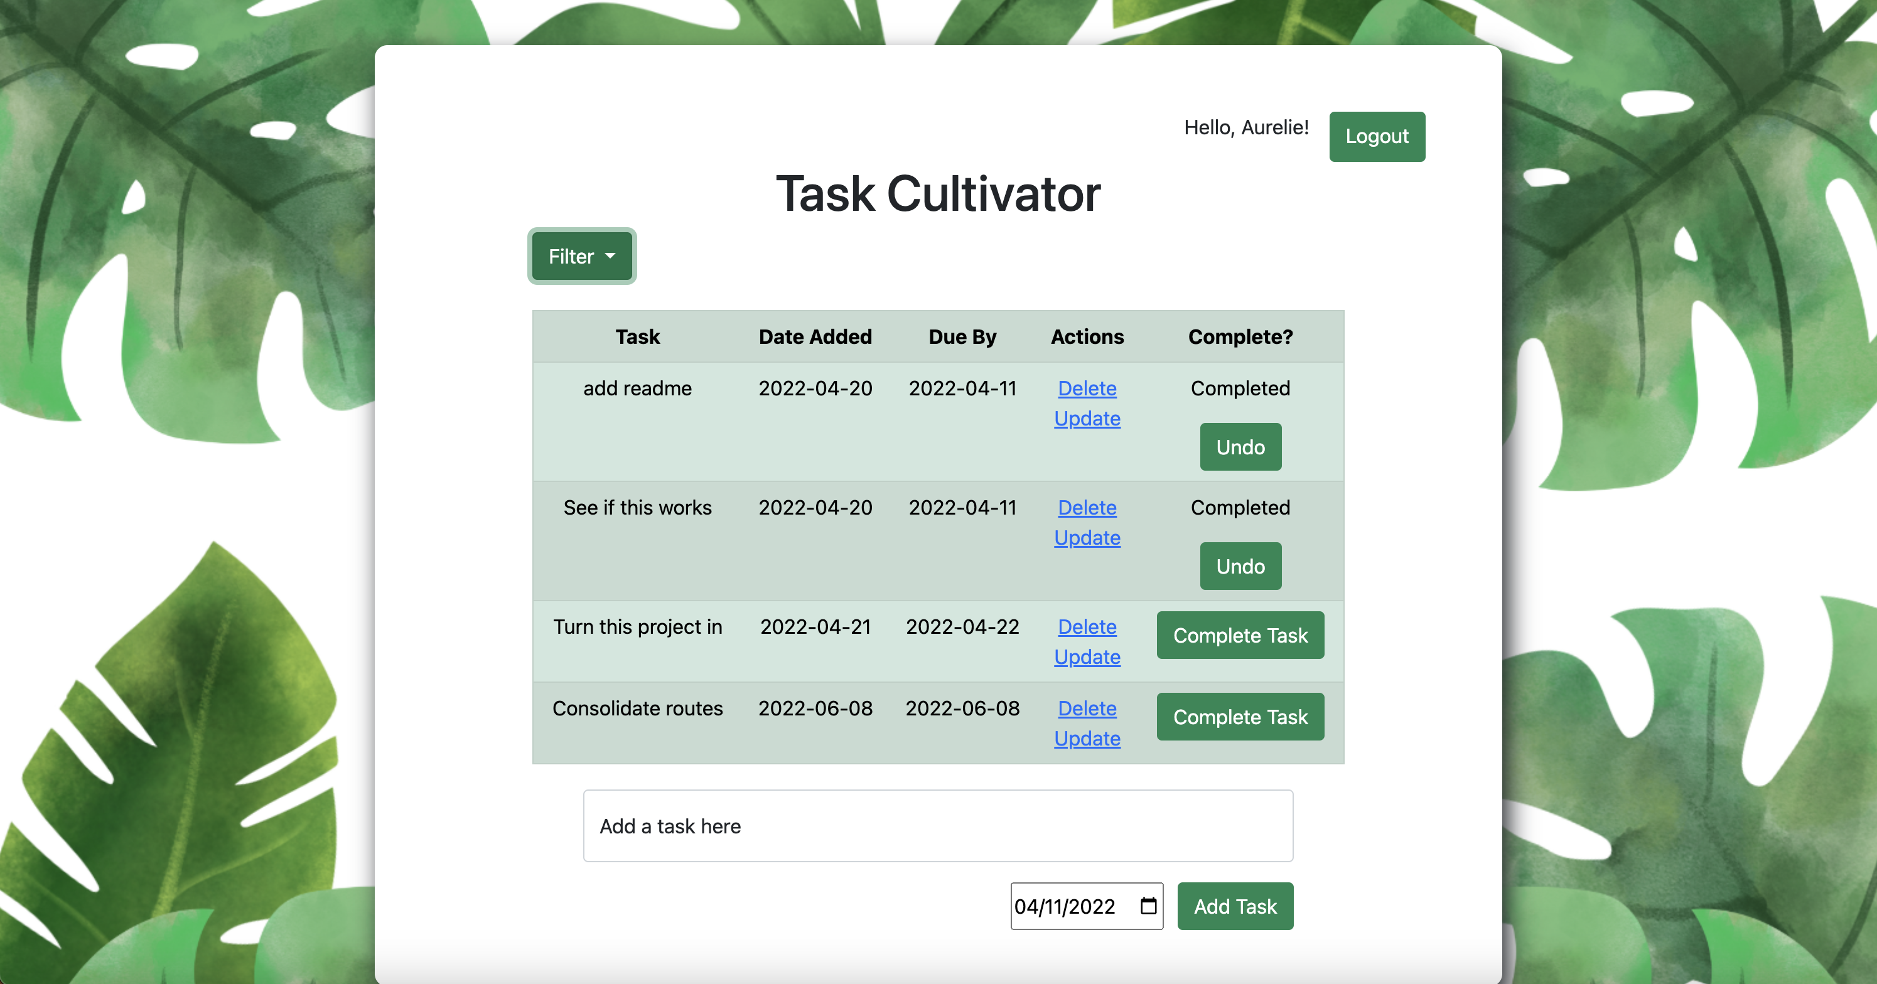This screenshot has height=984, width=1877.
Task: Click the 'Due By' column header
Action: pyautogui.click(x=962, y=336)
